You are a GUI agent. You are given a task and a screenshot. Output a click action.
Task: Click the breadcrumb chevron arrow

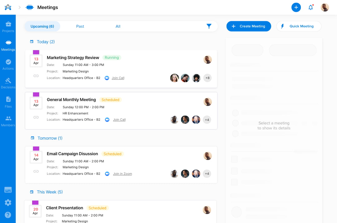click(x=20, y=7)
